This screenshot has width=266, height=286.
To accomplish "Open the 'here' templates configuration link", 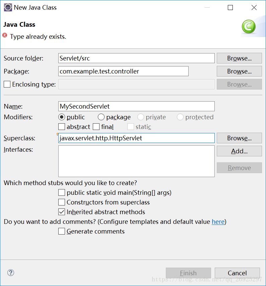I will (218, 222).
